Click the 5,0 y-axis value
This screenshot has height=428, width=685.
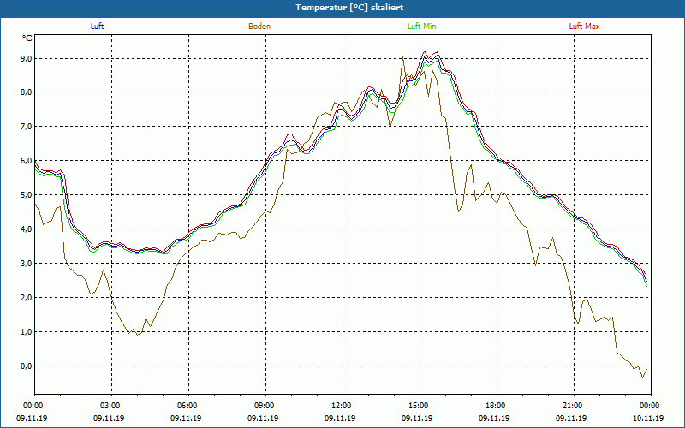[27, 195]
